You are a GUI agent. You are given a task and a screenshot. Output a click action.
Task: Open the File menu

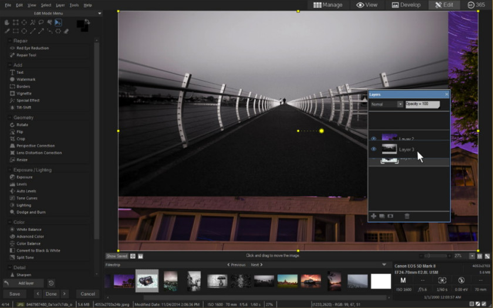pos(8,5)
